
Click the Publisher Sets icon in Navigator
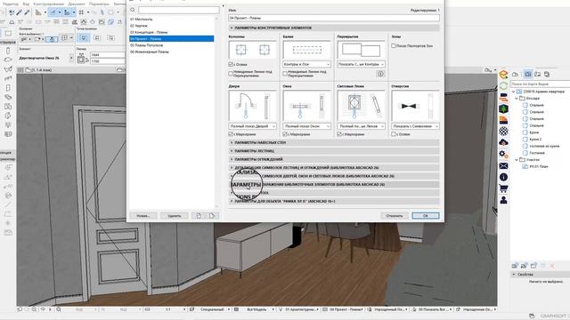point(546,74)
